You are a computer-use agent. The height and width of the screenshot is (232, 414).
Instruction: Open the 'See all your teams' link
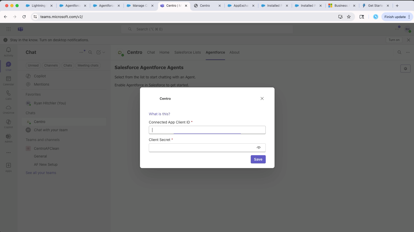(x=41, y=173)
